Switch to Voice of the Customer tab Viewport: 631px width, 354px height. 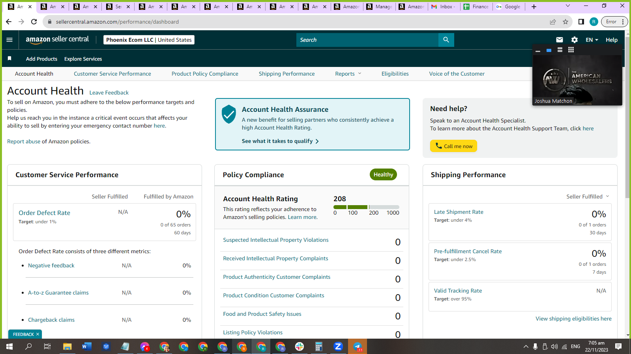tap(457, 74)
